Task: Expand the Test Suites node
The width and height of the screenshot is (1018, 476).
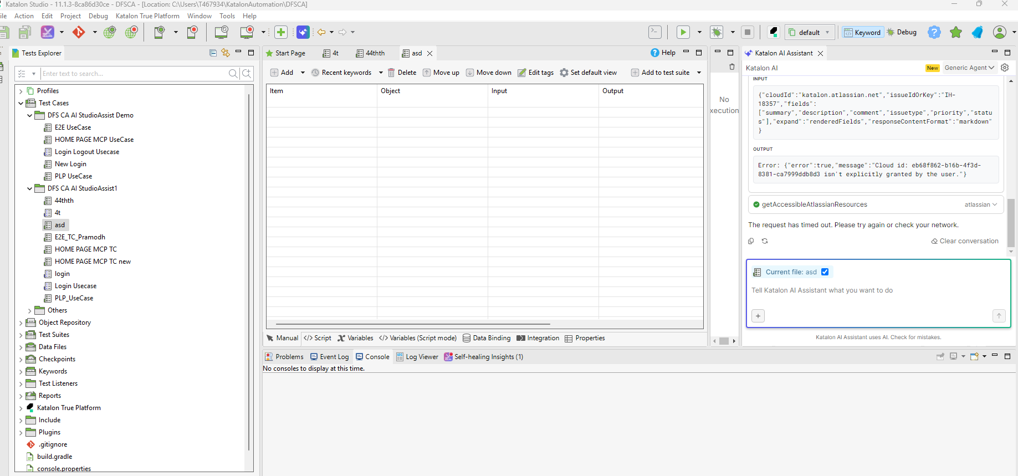Action: [x=21, y=335]
